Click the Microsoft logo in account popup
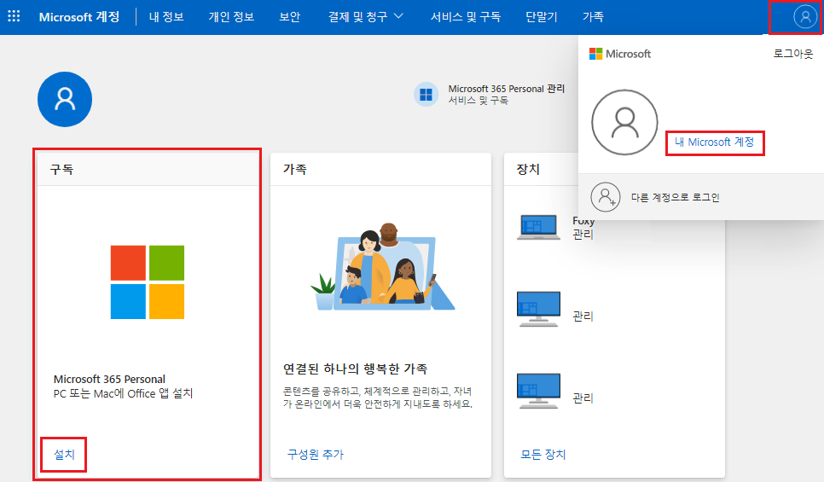Screen dimensions: 824x482 point(620,54)
